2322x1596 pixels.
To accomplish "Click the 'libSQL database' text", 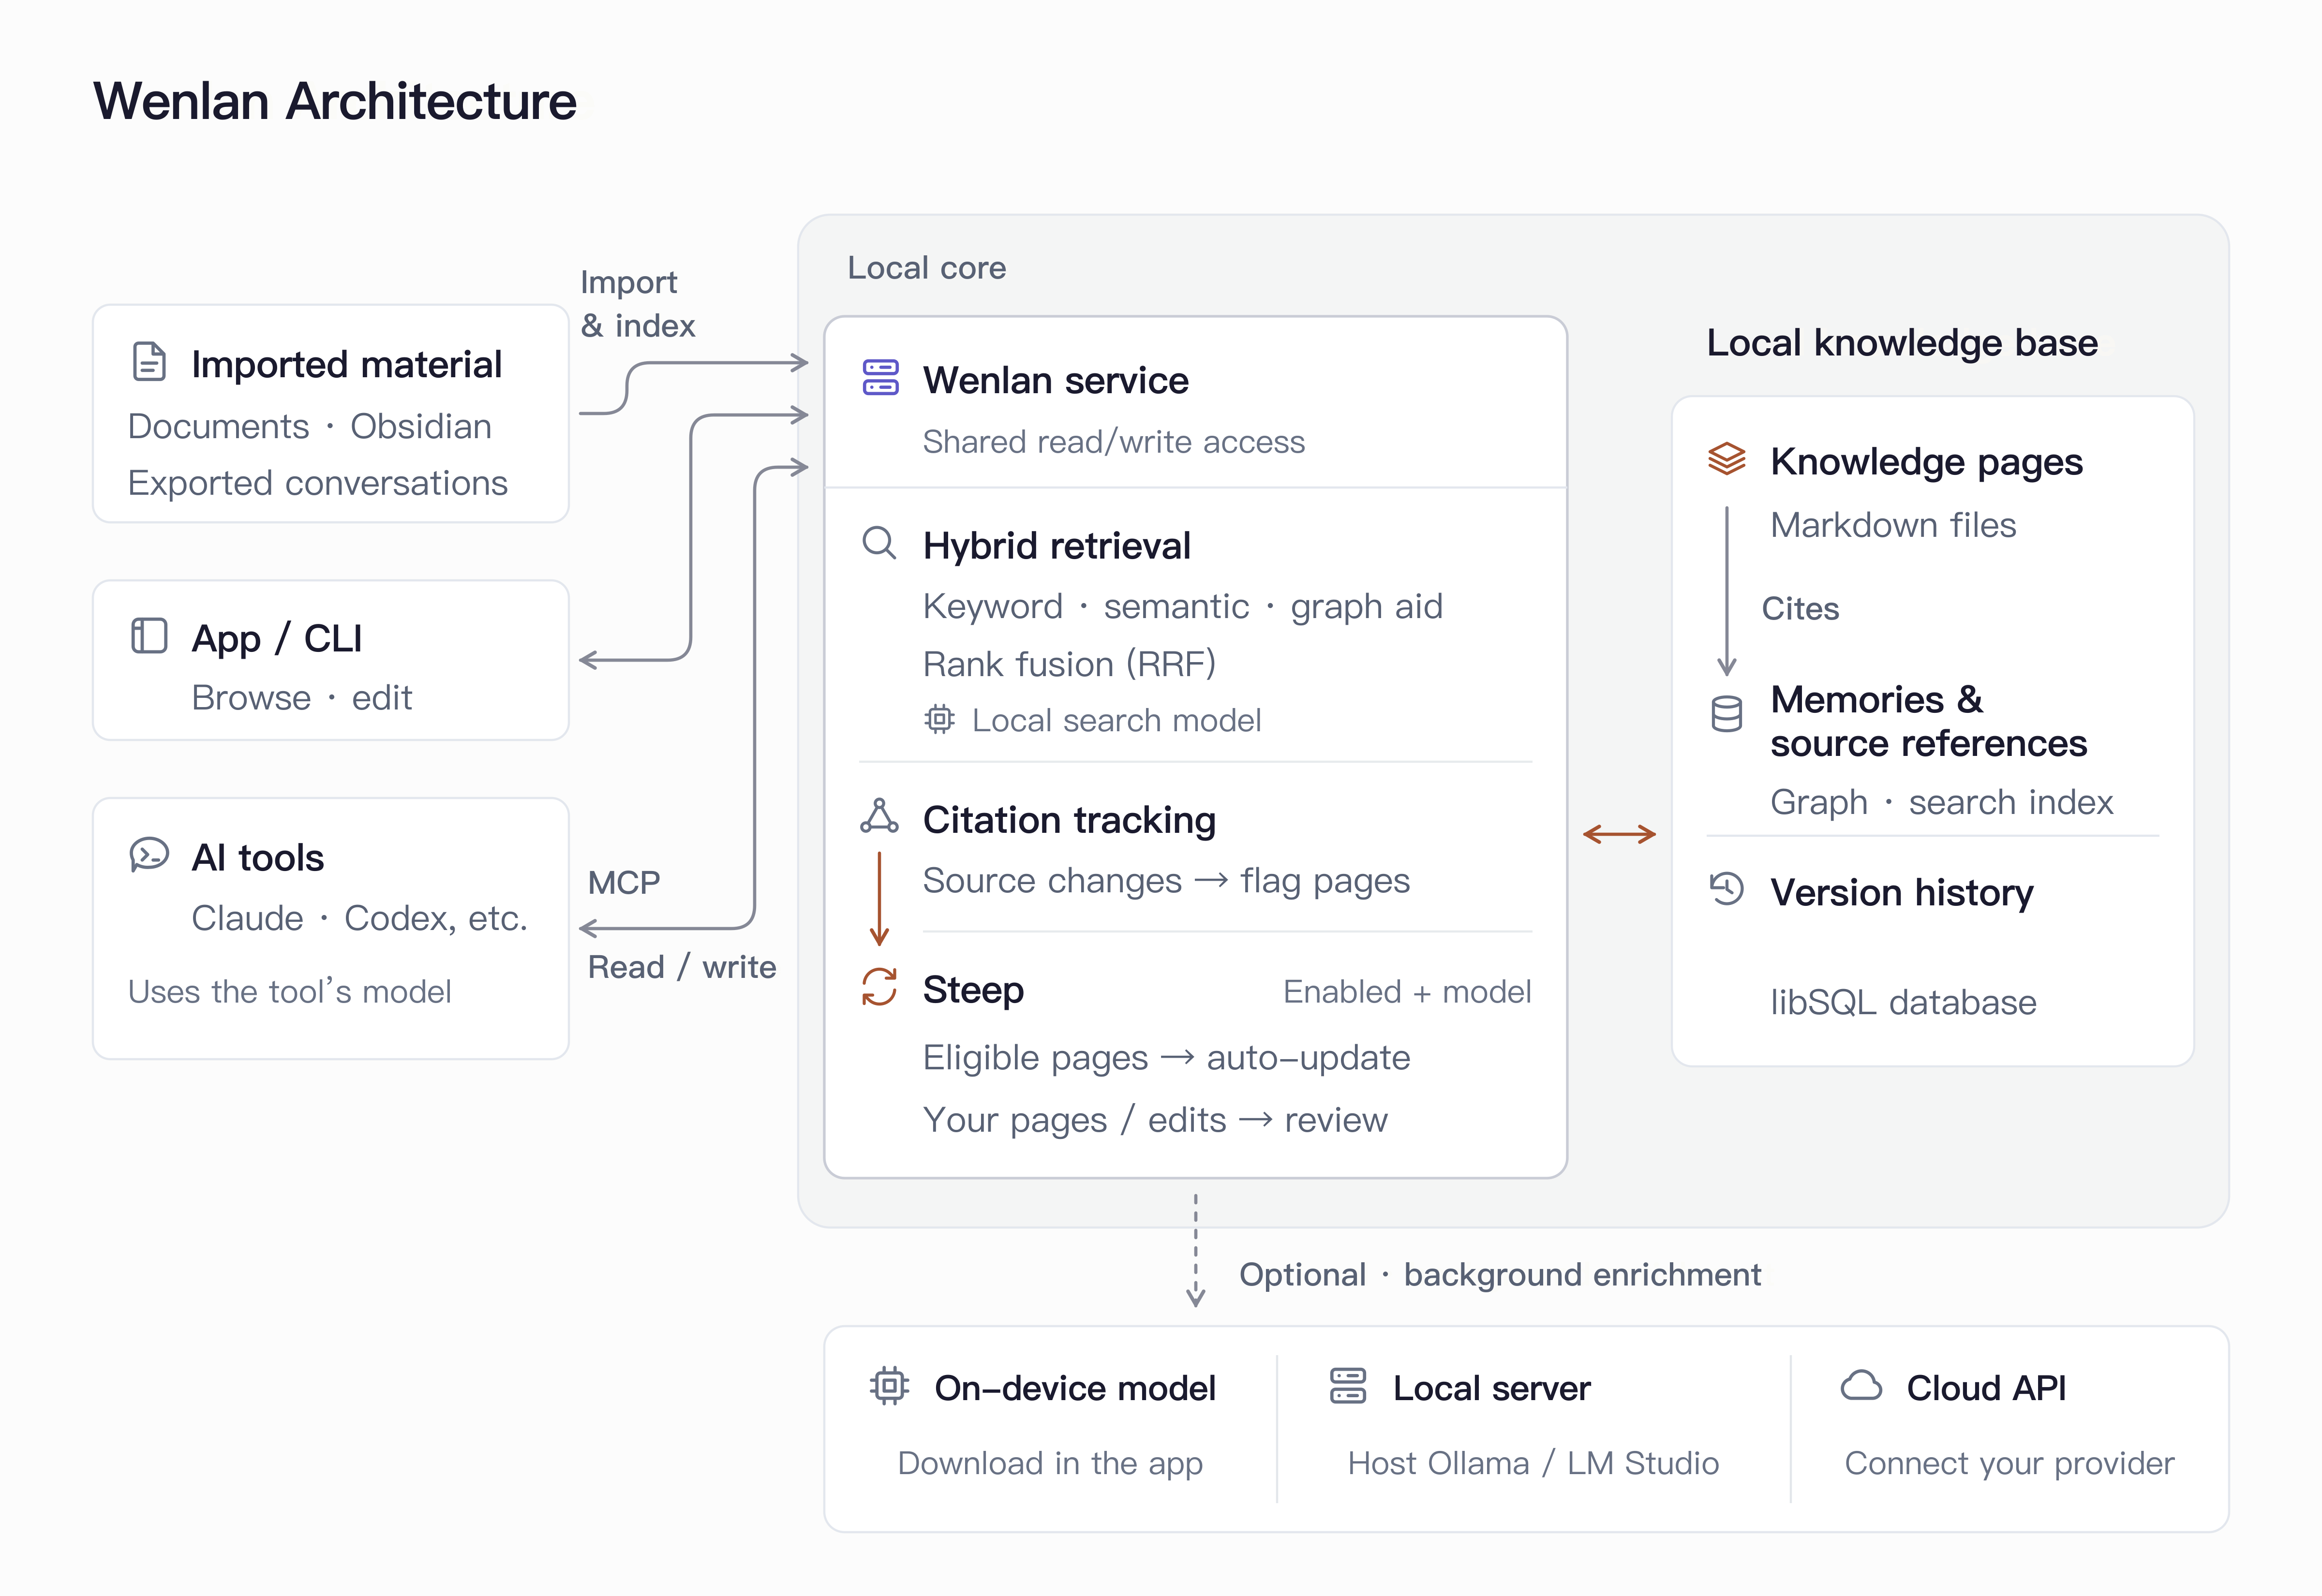I will (x=1903, y=1002).
